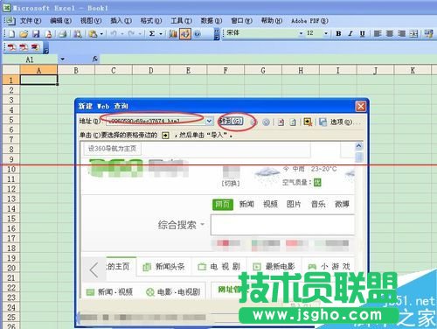Click the 最新电影 tab in page
This screenshot has width=437, height=329.
click(274, 266)
